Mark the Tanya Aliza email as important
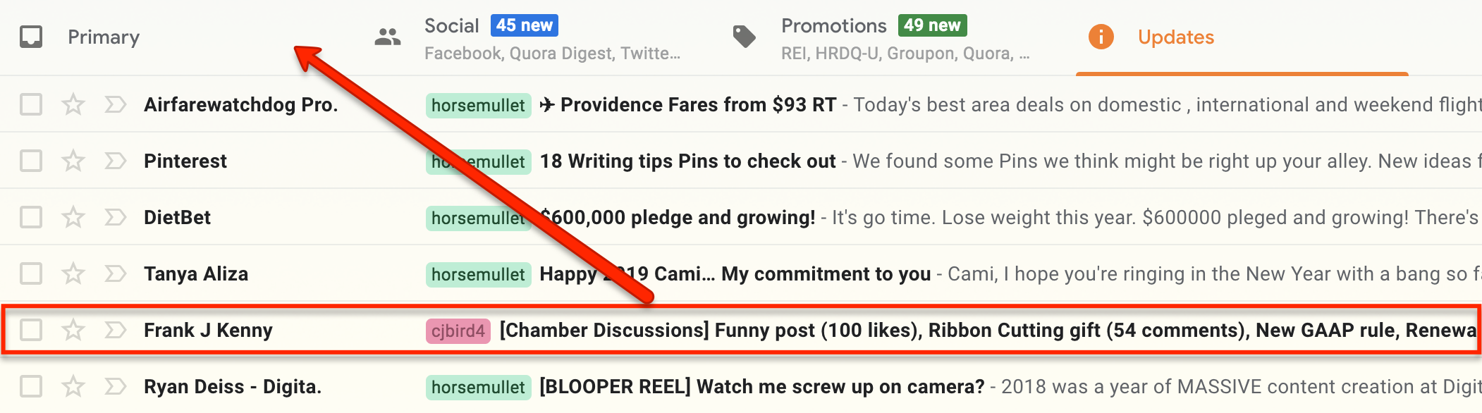 pos(115,273)
